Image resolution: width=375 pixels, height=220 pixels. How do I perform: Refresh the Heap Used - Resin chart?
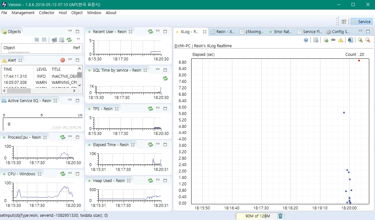click(150, 180)
